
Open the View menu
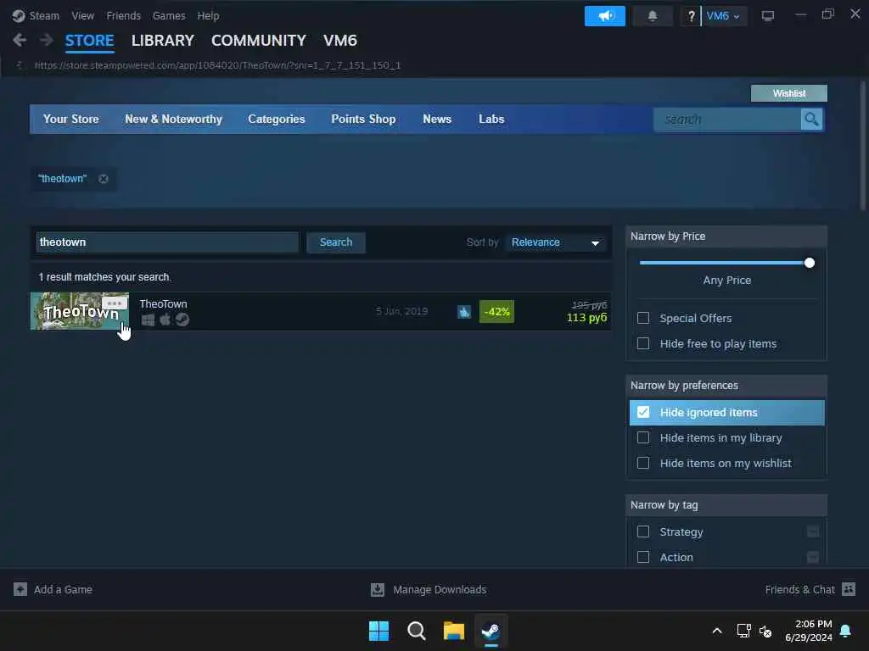82,15
